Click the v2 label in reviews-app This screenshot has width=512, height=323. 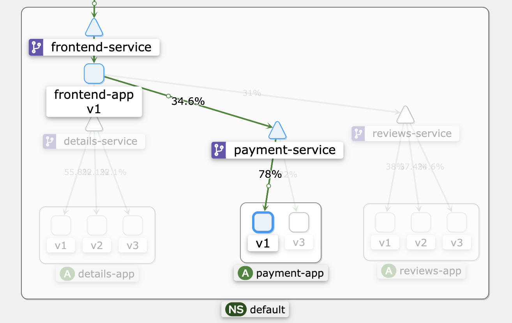[x=421, y=243]
